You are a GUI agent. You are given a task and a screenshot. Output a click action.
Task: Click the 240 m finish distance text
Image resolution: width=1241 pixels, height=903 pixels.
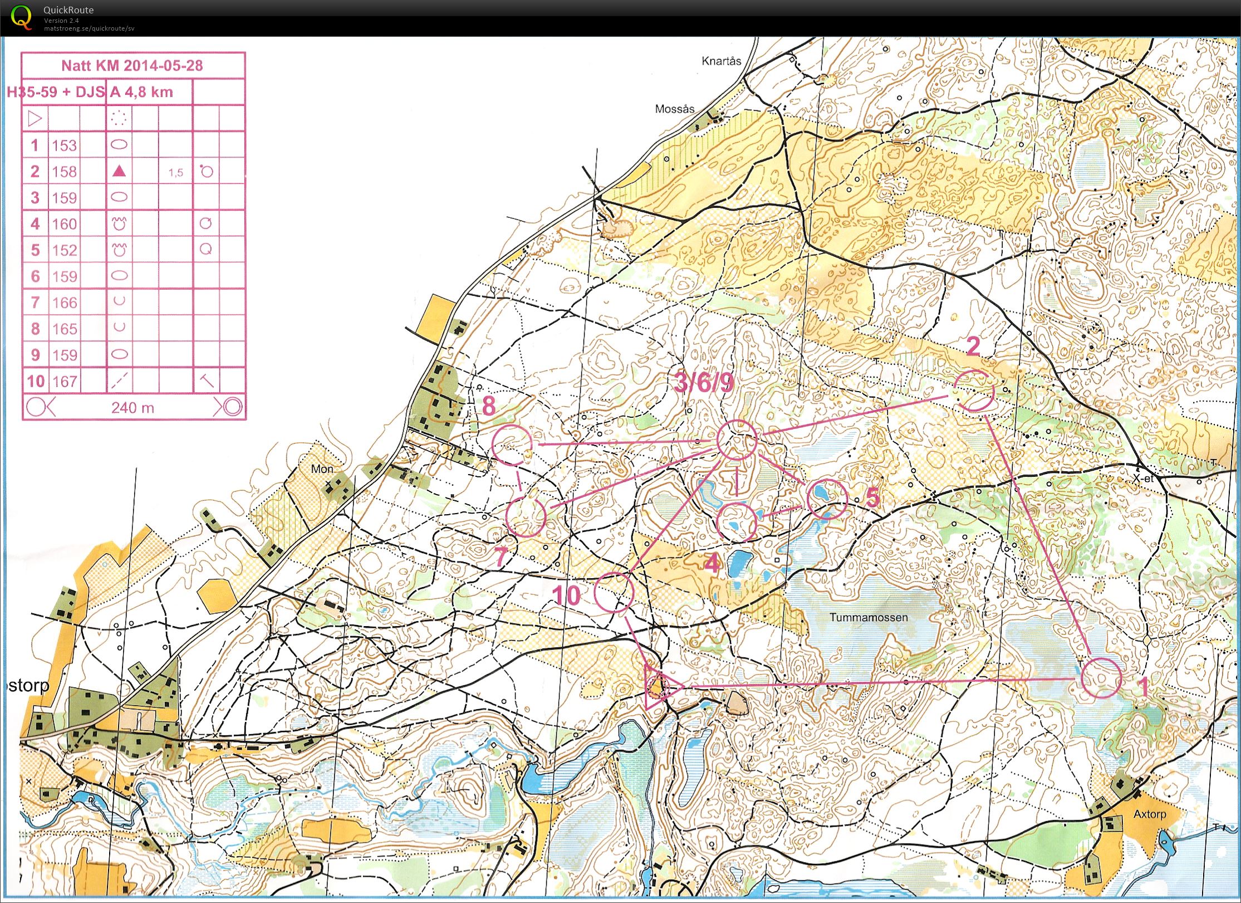click(x=133, y=408)
